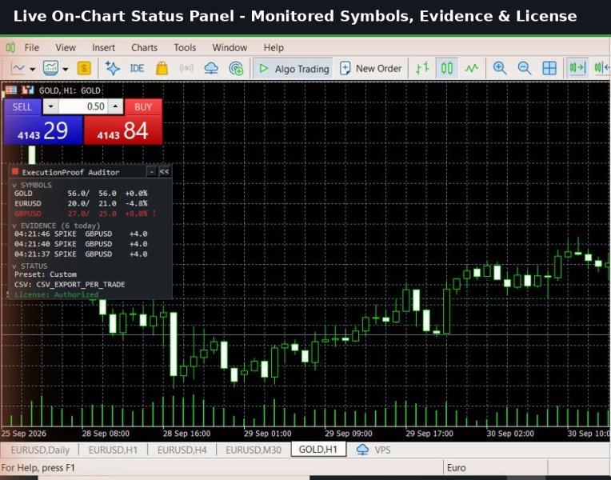This screenshot has width=611, height=480.
Task: Zoom in on the chart
Action: (500, 69)
